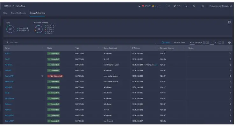Image resolution: width=236 pixels, height=126 pixels.
Task: Switch to the Nexus Dashboards tab
Action: click(x=18, y=13)
